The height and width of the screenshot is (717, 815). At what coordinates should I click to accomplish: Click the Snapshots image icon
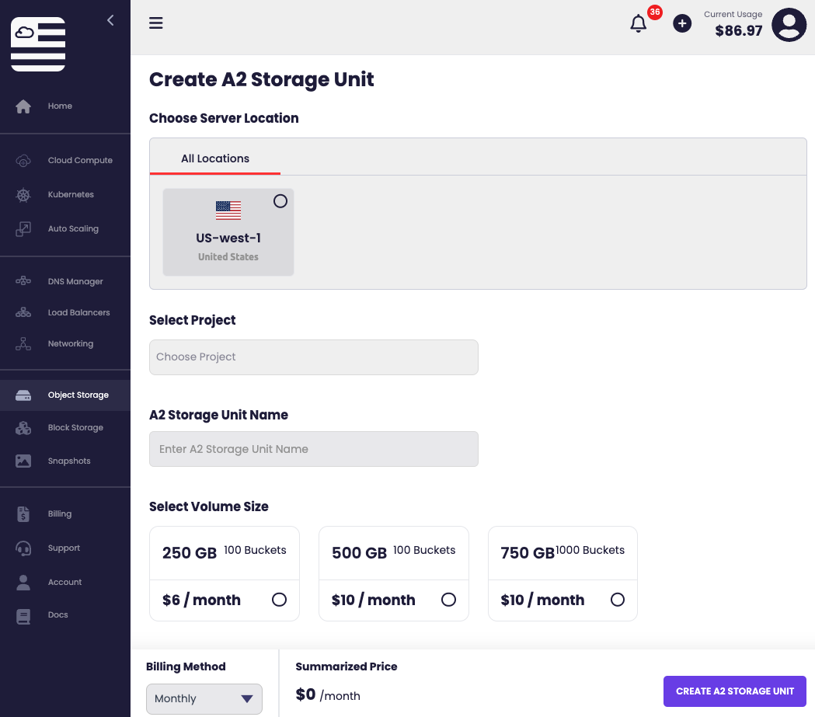click(x=23, y=461)
